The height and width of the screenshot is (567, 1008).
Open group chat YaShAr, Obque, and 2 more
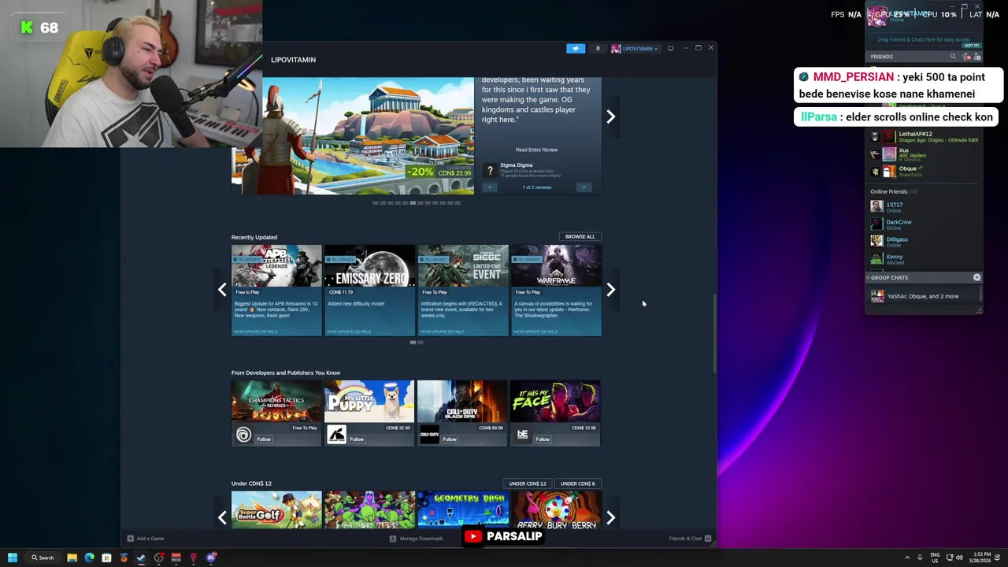pyautogui.click(x=925, y=296)
